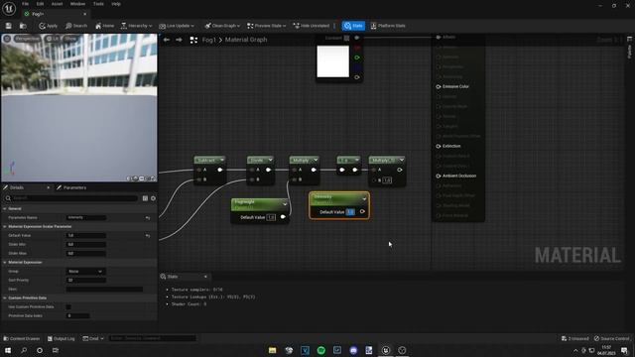This screenshot has height=357, width=635.
Task: Click the Slider Max value field
Action: click(x=86, y=253)
